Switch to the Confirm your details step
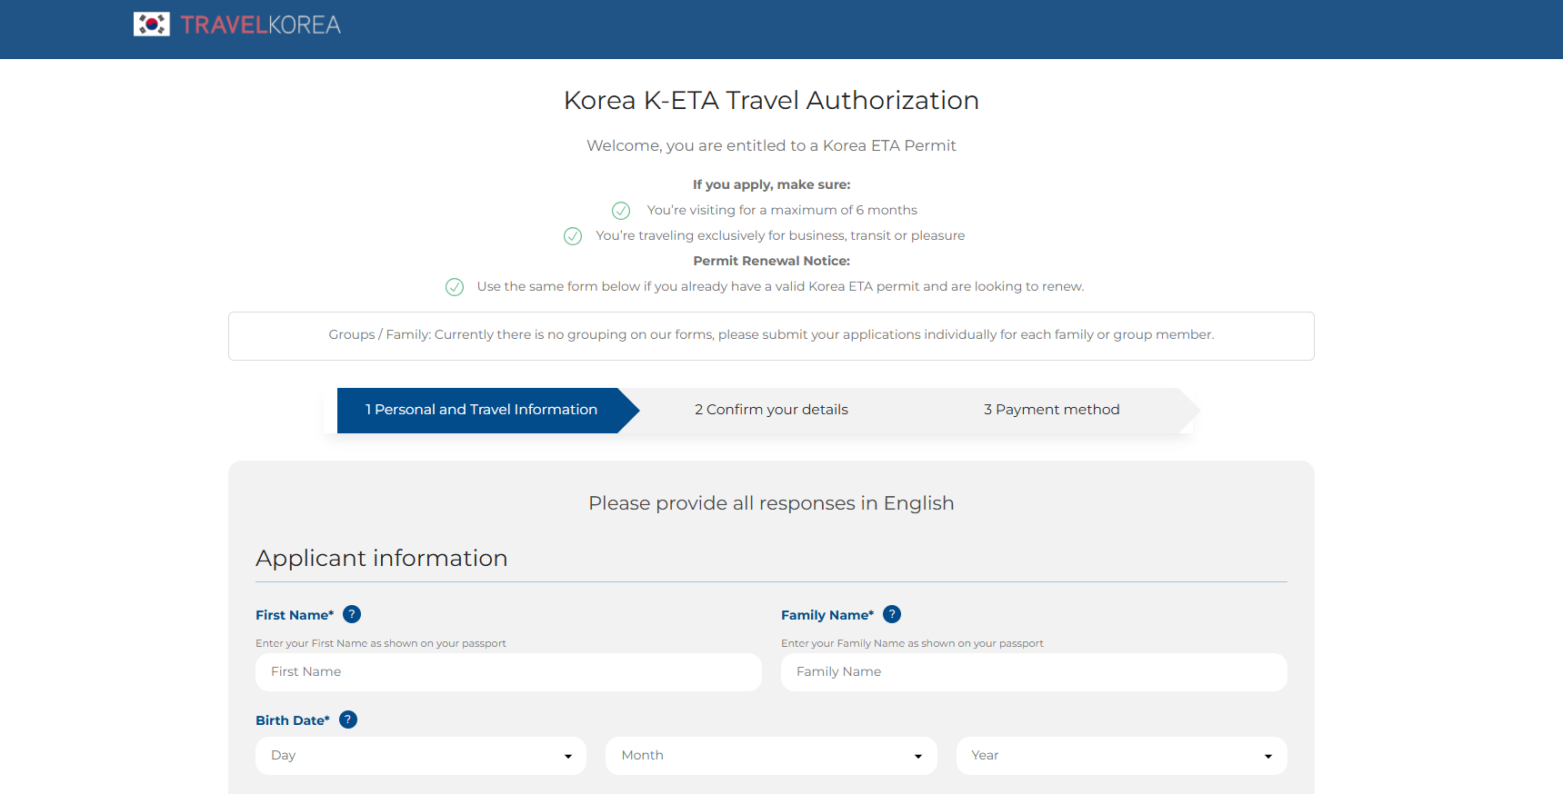 [771, 410]
